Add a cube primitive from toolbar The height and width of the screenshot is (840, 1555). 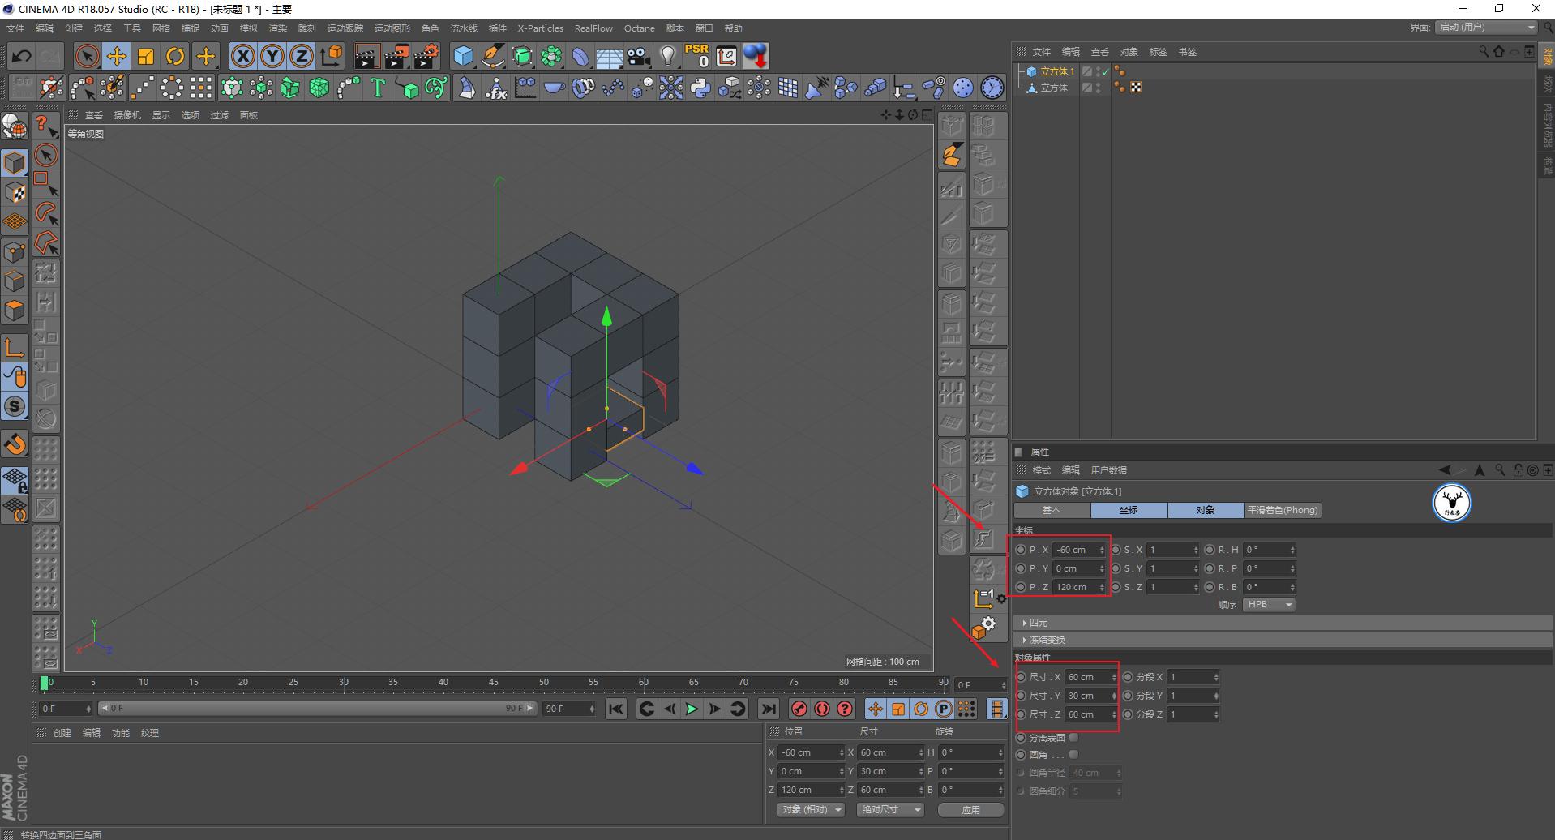[463, 56]
